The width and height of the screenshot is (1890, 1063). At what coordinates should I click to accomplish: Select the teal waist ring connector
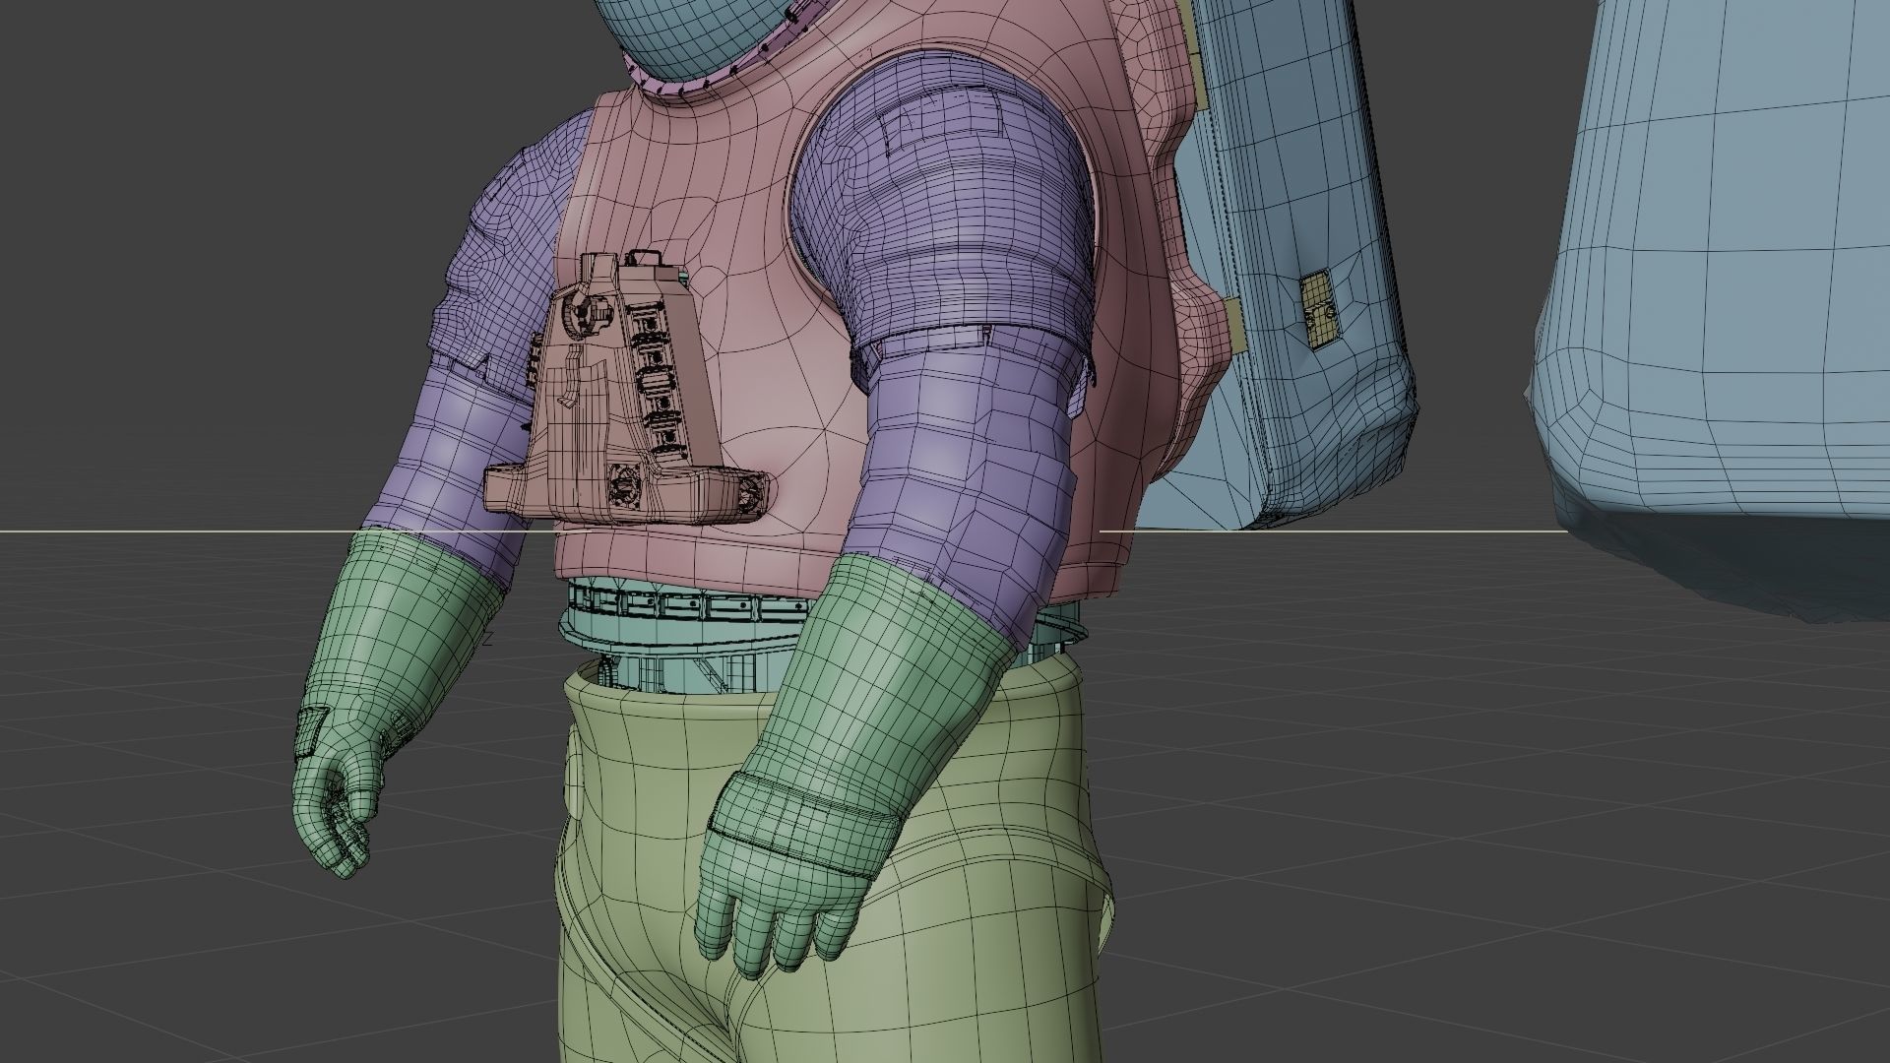click(669, 630)
